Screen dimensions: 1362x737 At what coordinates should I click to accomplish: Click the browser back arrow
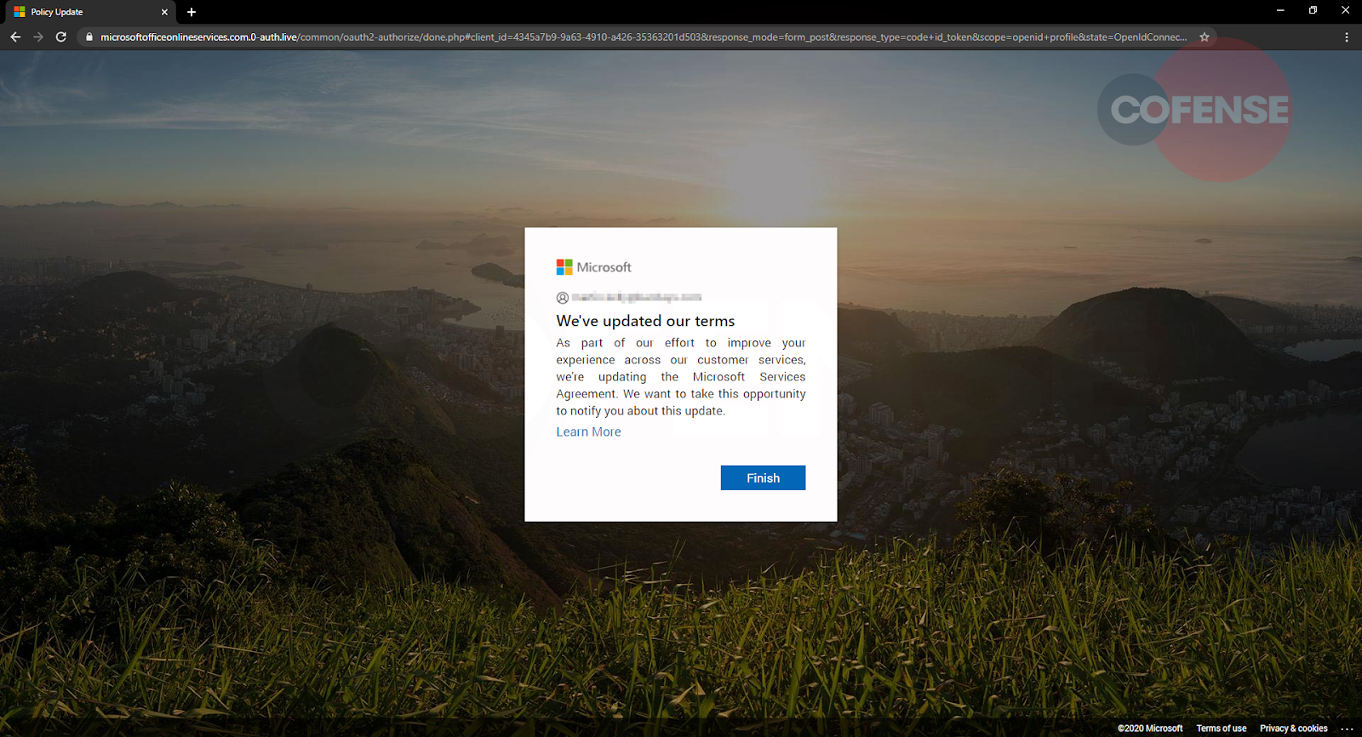(x=15, y=37)
